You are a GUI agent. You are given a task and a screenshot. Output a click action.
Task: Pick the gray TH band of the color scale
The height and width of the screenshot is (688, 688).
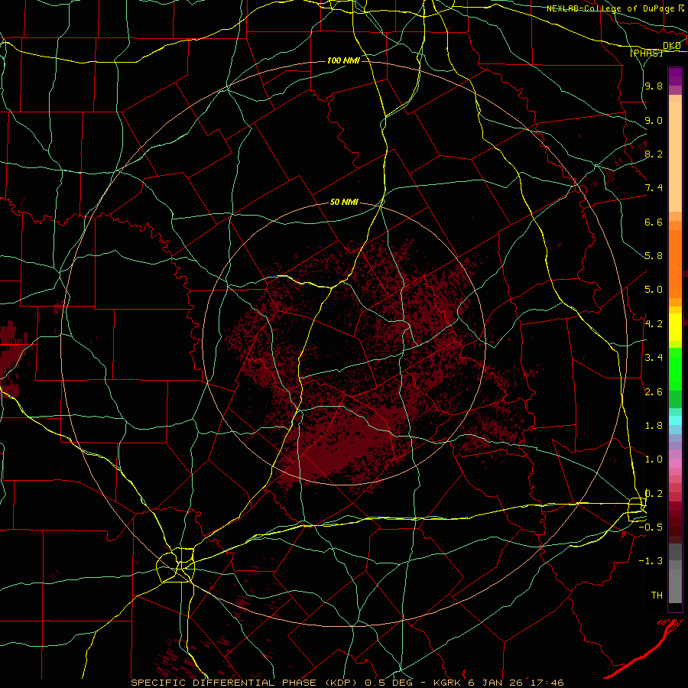675,586
